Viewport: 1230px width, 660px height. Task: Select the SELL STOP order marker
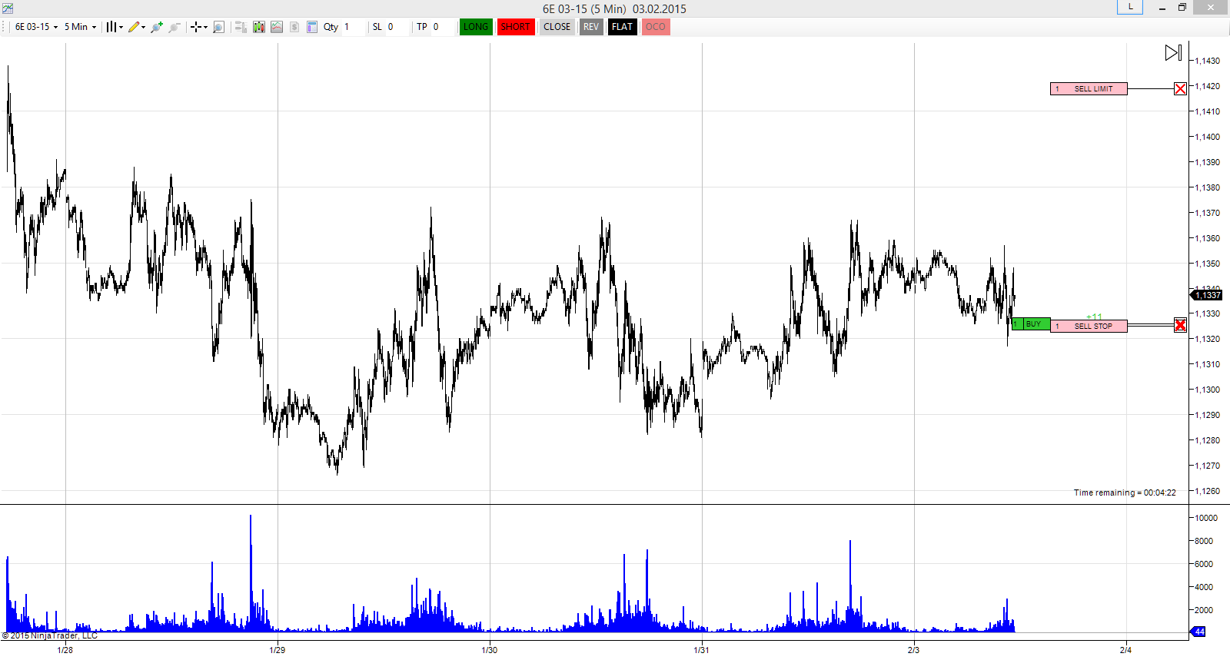[1089, 326]
